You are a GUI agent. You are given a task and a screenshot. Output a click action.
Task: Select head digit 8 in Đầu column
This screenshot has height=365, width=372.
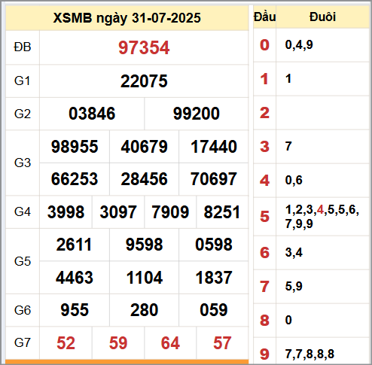tap(264, 321)
